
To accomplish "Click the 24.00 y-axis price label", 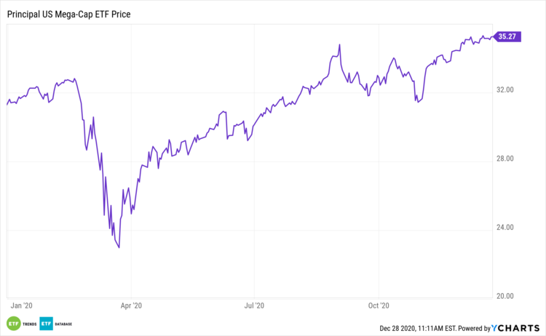I will click(x=505, y=228).
